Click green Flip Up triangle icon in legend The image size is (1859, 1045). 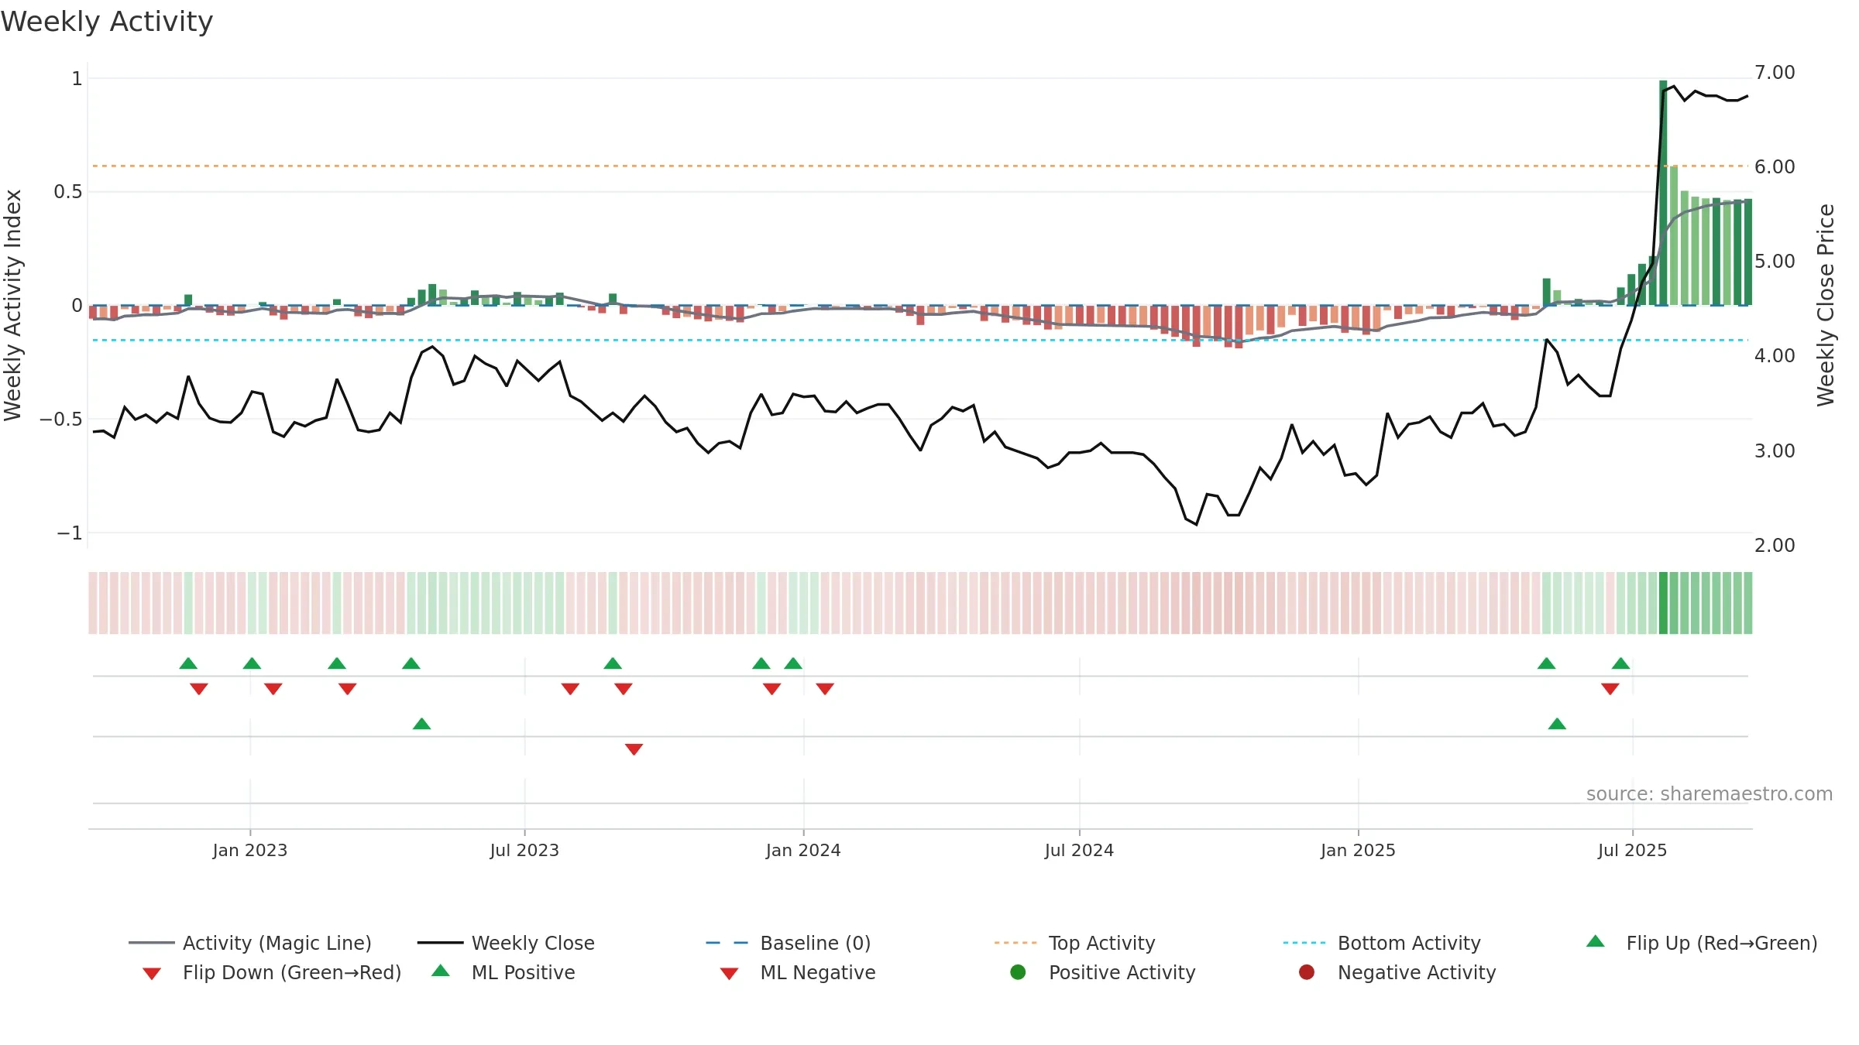(x=1596, y=941)
